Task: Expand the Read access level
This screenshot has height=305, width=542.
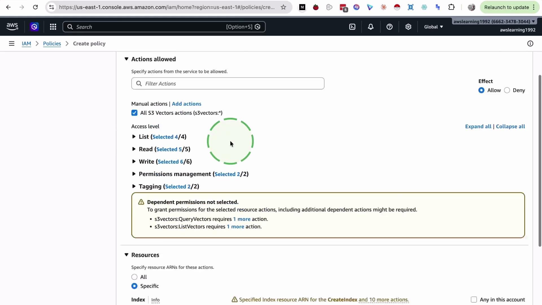Action: click(134, 149)
